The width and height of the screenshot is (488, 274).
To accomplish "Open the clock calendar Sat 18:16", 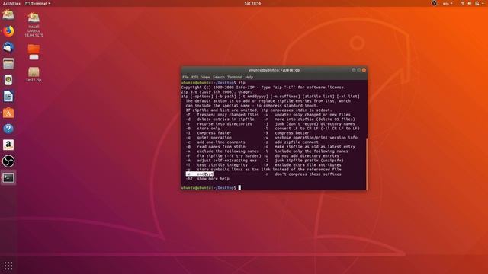I will (x=252, y=3).
